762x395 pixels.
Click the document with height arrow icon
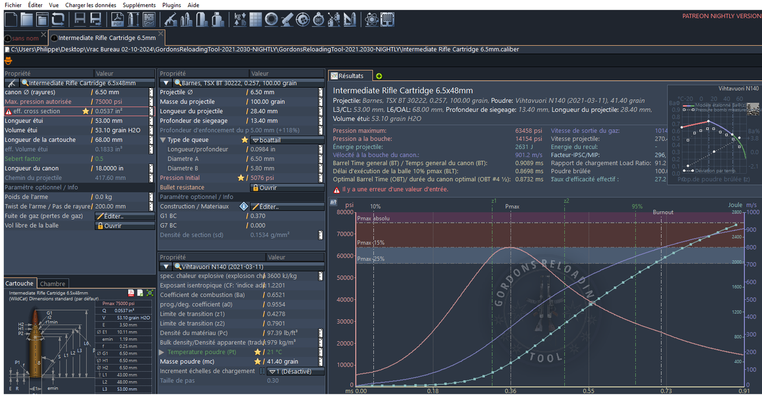tap(133, 20)
